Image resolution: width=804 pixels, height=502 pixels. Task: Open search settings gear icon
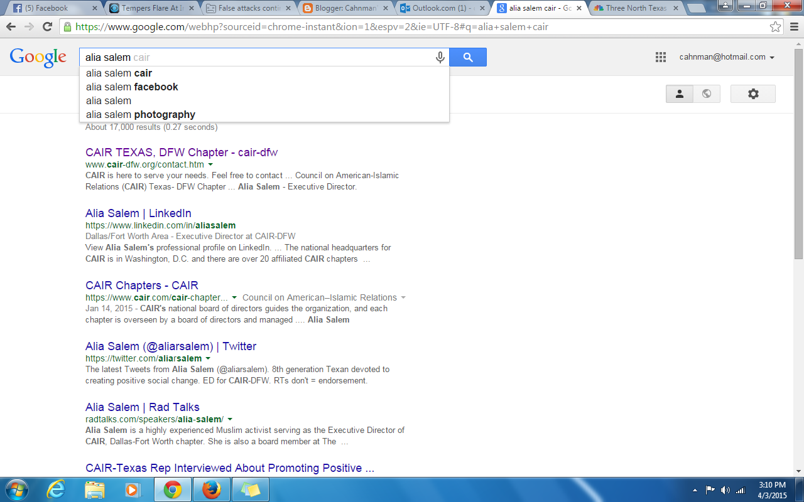click(x=753, y=93)
